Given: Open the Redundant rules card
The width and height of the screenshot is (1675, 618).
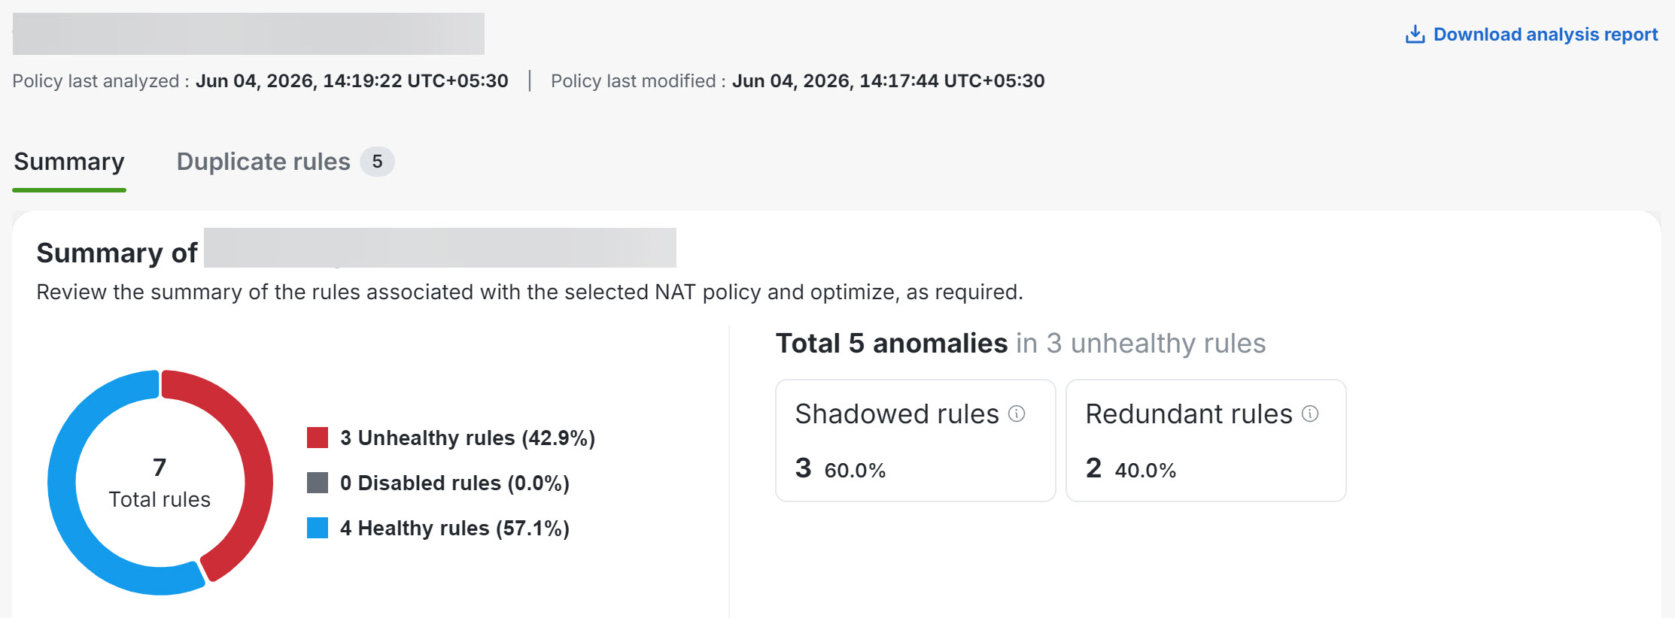Looking at the screenshot, I should [x=1206, y=441].
